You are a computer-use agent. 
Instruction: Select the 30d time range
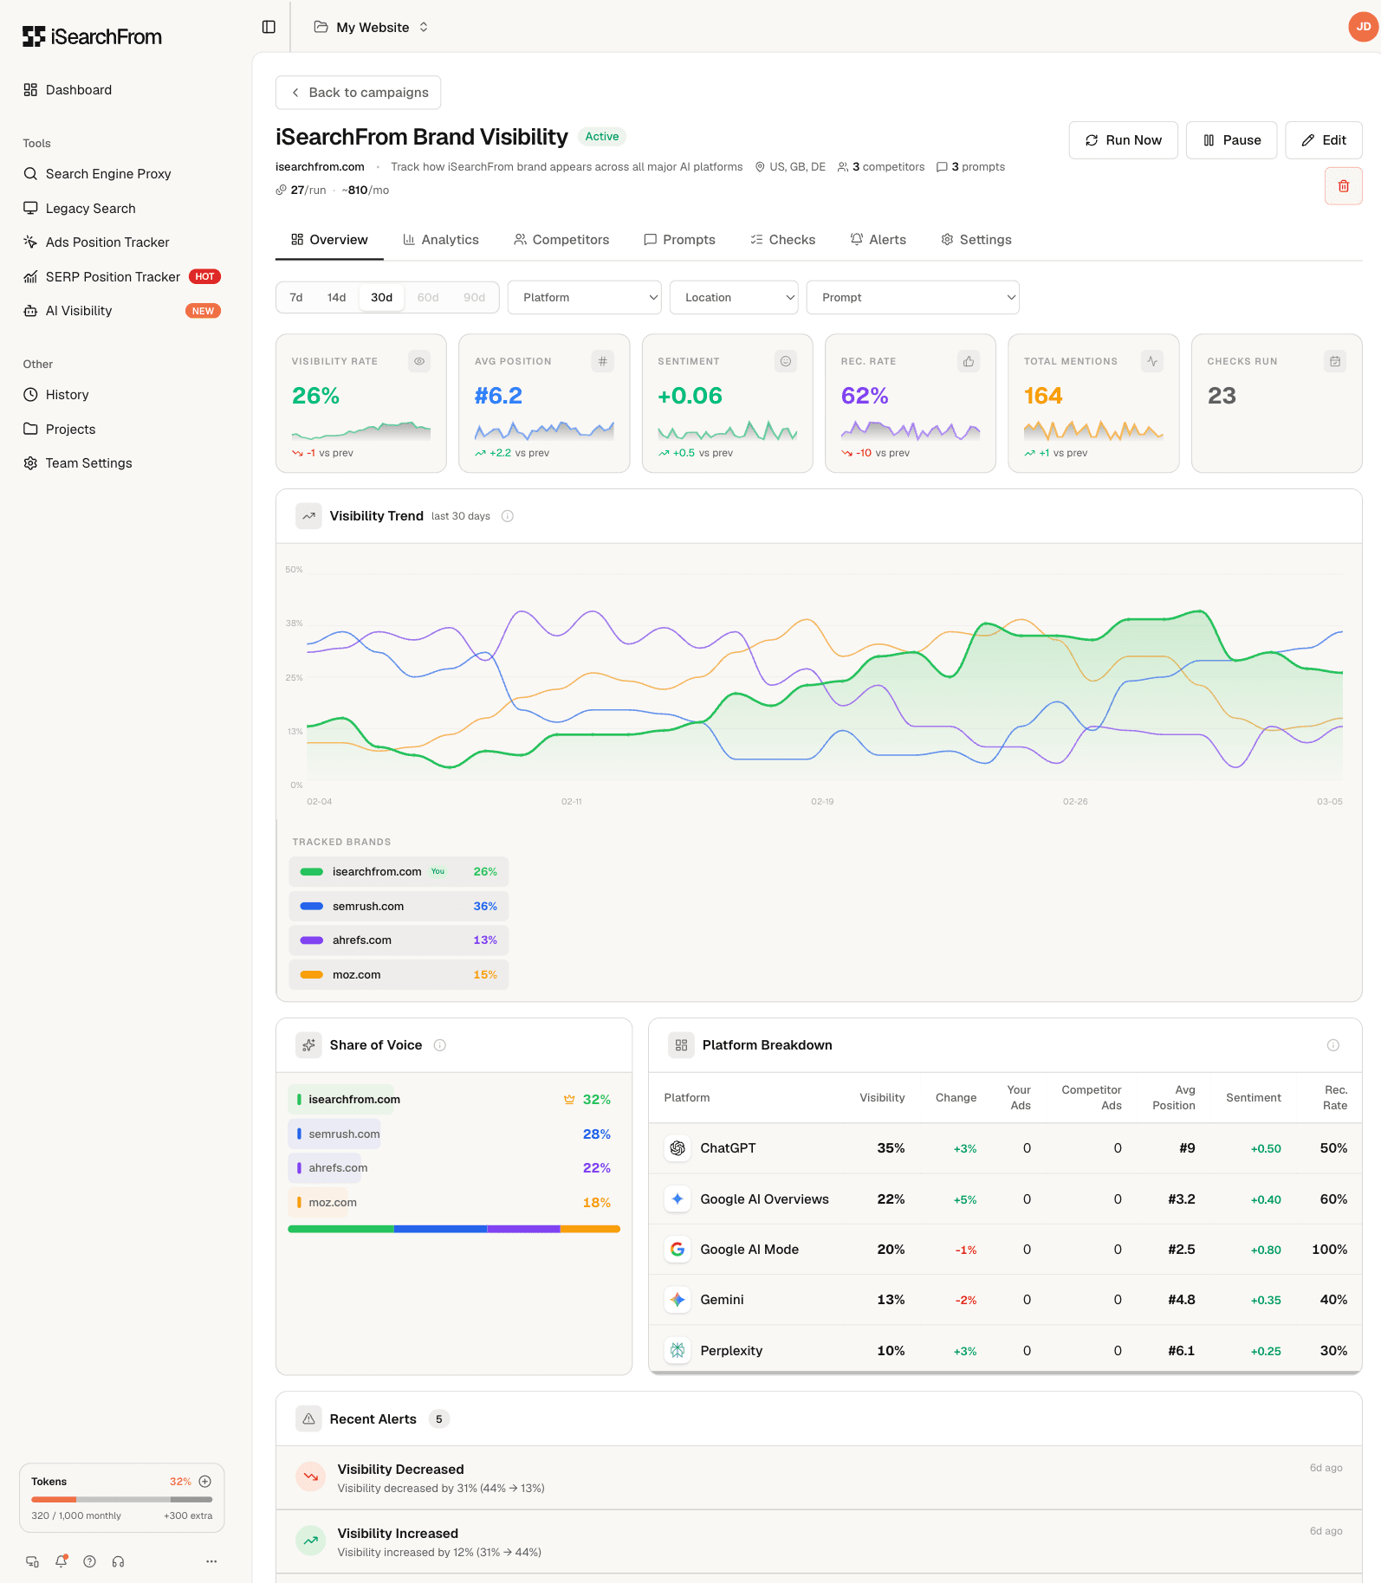[x=382, y=297]
